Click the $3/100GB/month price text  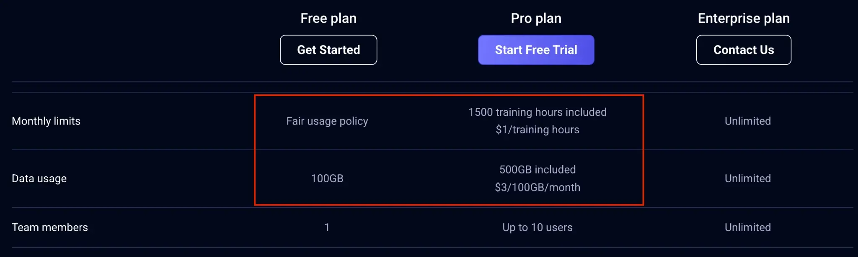click(x=537, y=187)
